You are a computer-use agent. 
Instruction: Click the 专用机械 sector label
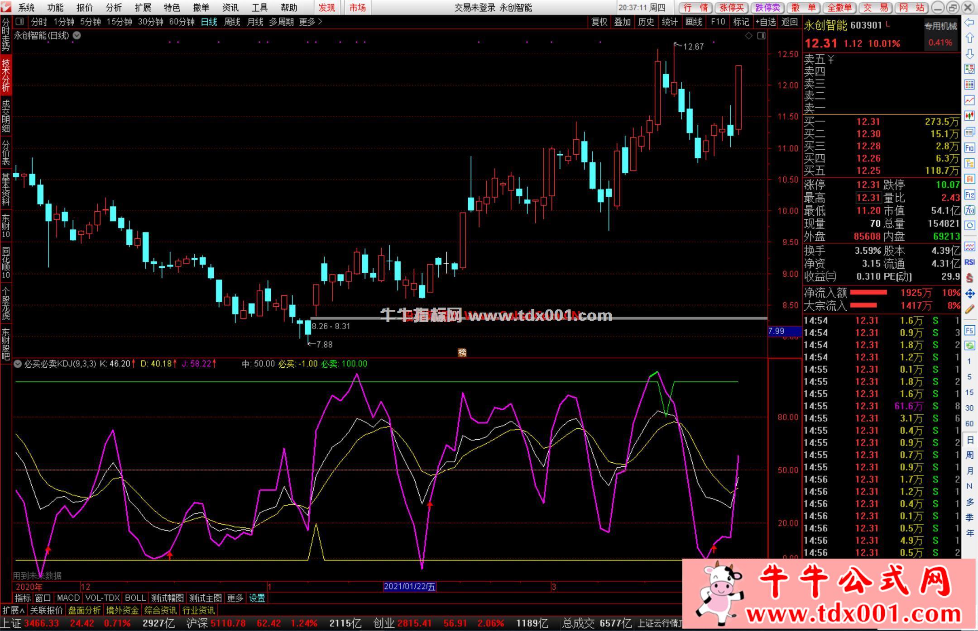[941, 26]
